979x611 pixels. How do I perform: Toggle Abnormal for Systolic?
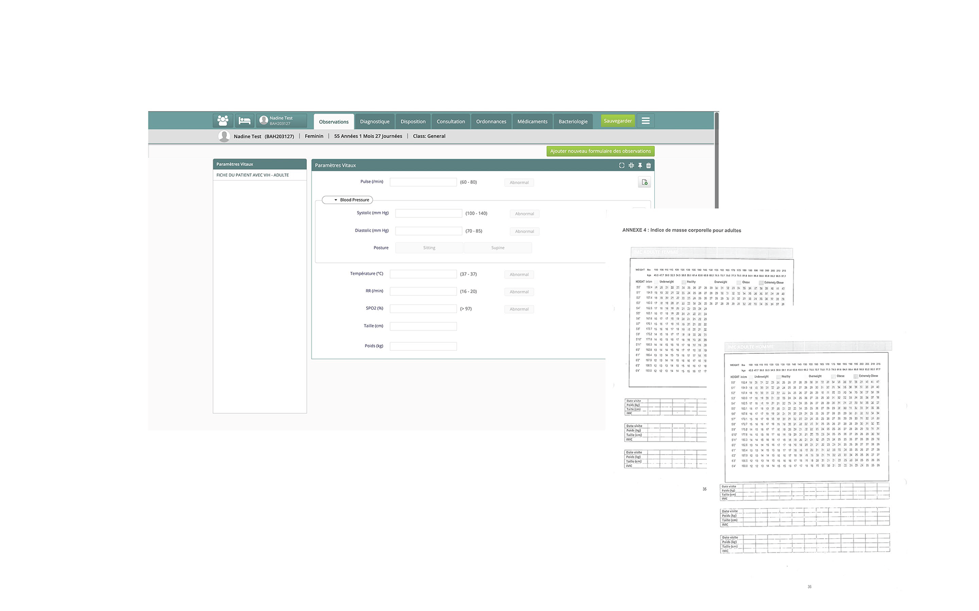pos(525,214)
